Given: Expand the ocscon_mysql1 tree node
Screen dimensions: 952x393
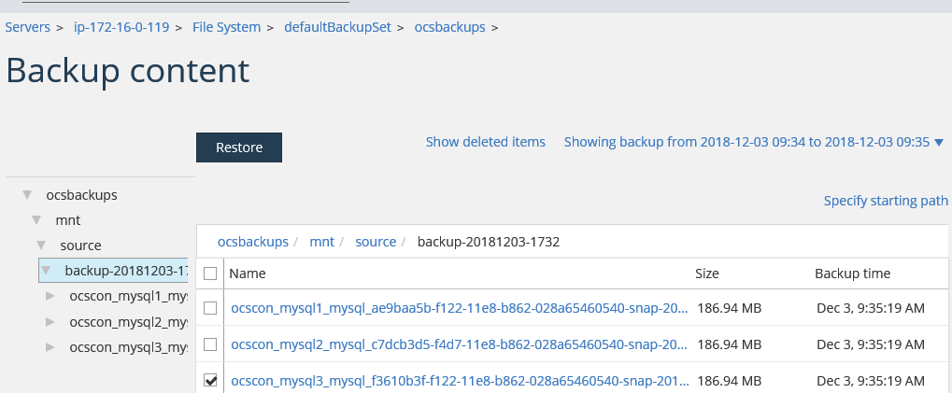Looking at the screenshot, I should (51, 296).
